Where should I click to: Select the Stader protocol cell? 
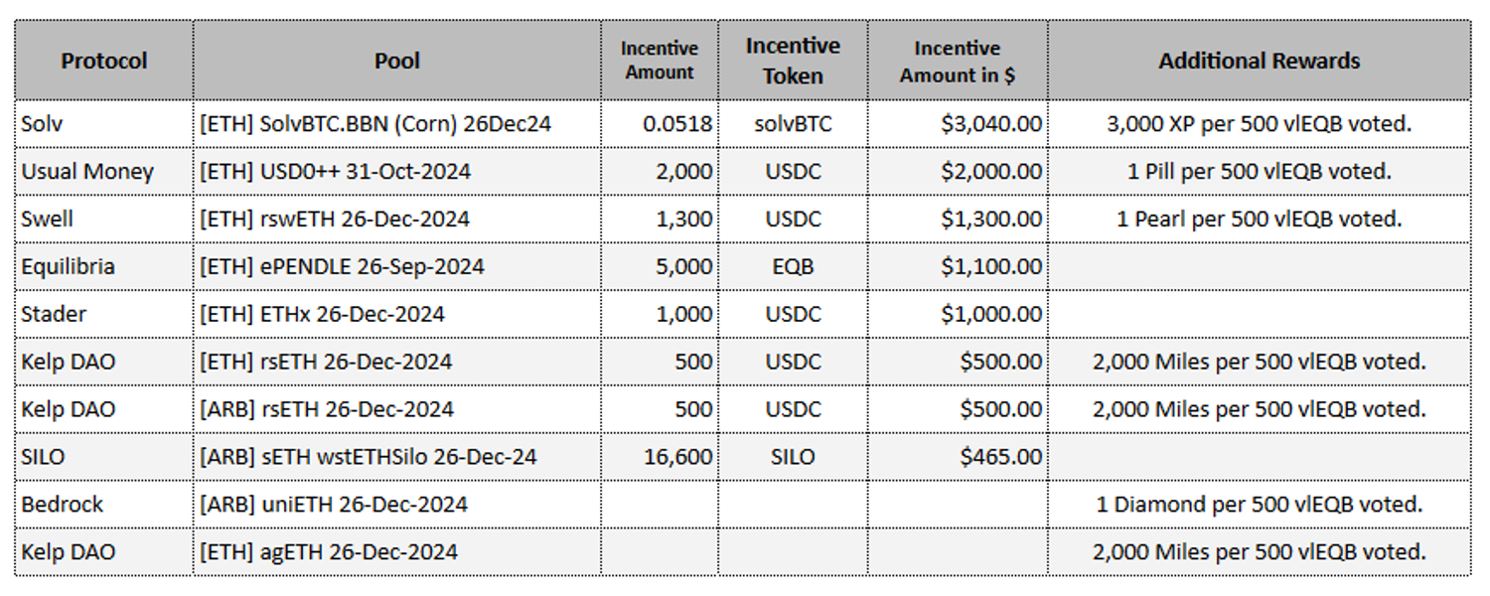pos(103,315)
